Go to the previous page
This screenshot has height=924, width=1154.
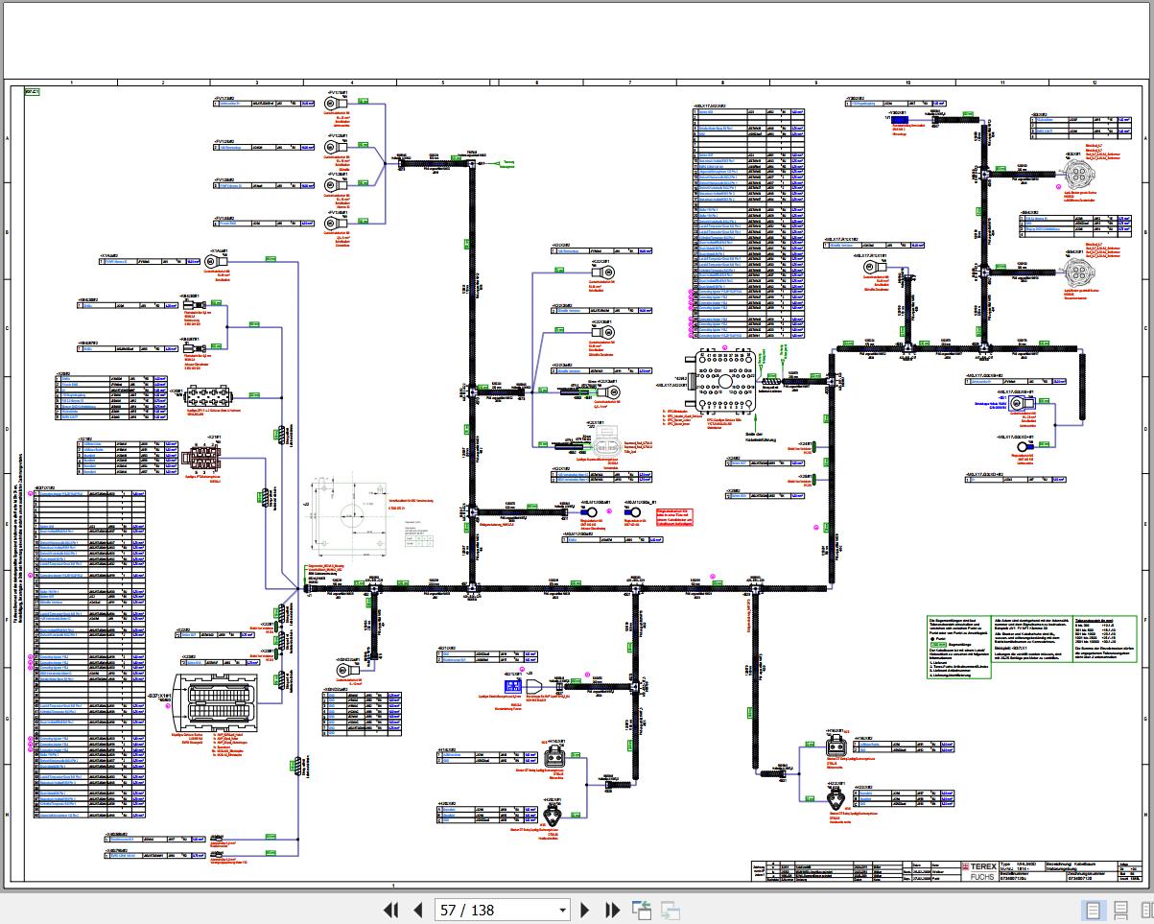coord(418,910)
